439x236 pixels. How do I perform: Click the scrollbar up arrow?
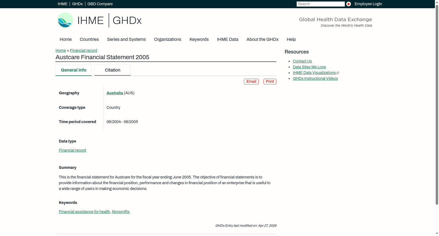click(x=437, y=2)
